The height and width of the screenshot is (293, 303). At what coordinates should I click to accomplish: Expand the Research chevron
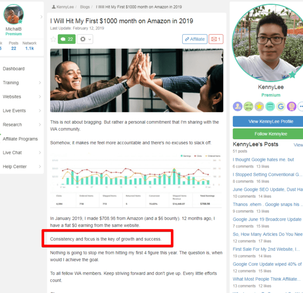(x=40, y=124)
